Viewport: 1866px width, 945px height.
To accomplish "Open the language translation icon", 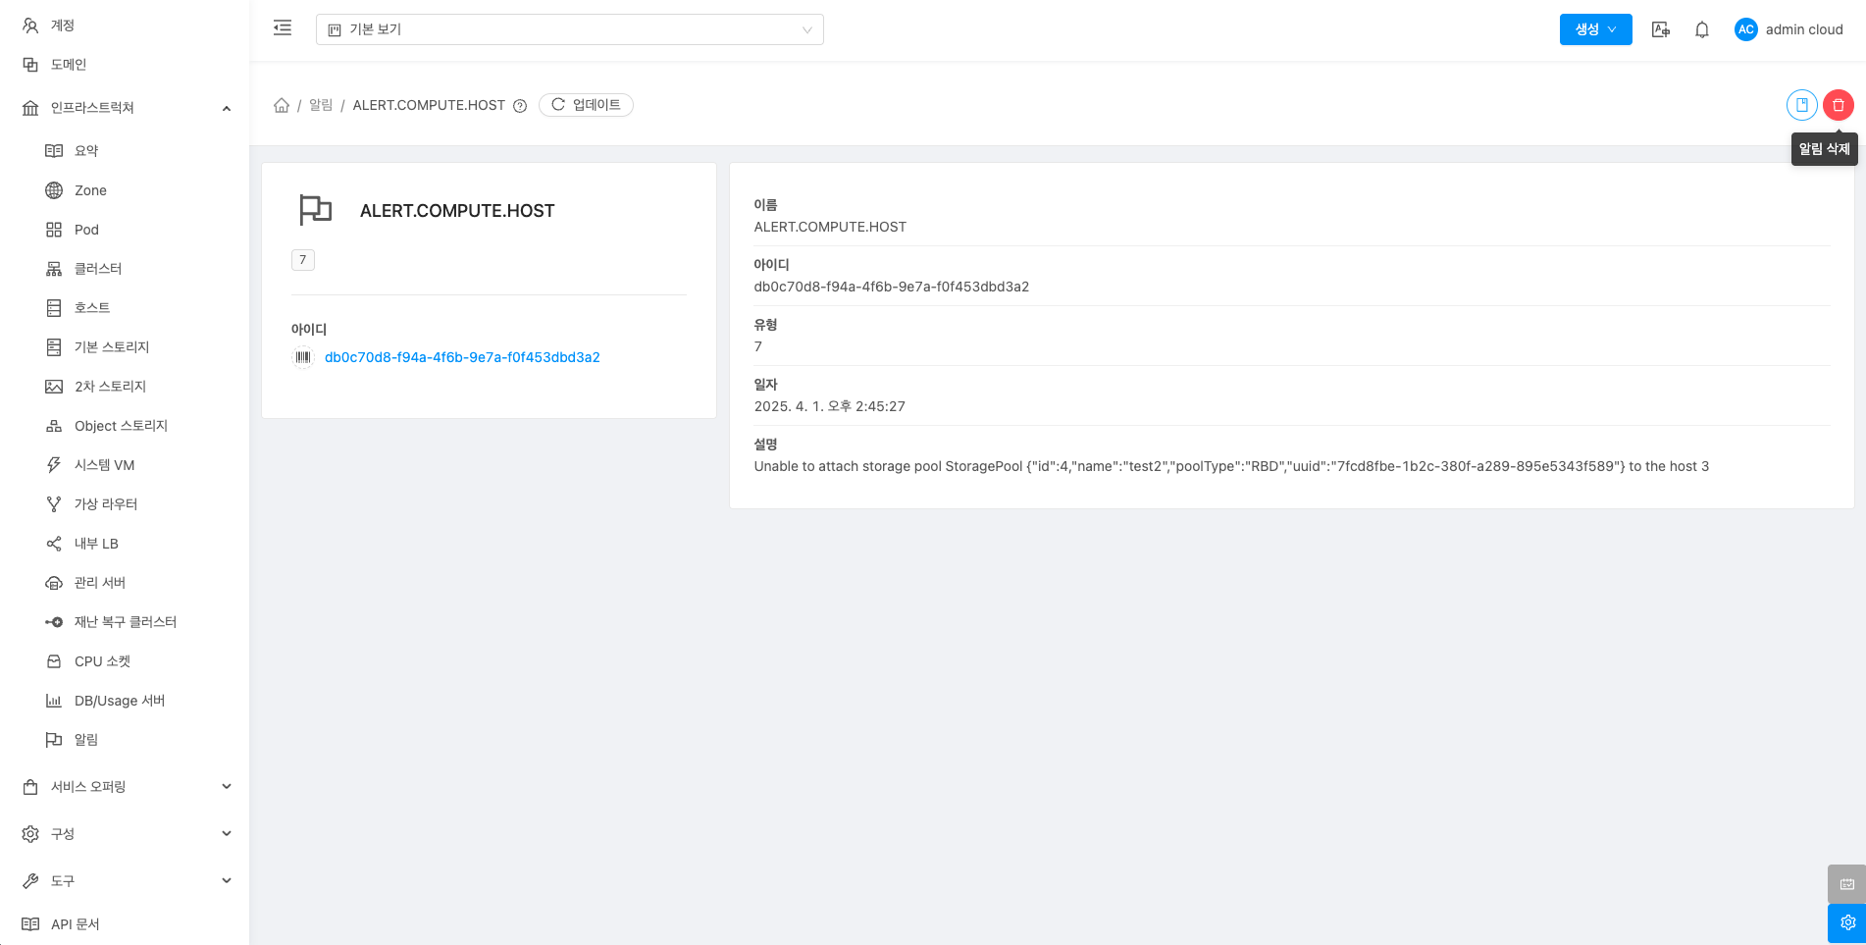I will (1660, 29).
